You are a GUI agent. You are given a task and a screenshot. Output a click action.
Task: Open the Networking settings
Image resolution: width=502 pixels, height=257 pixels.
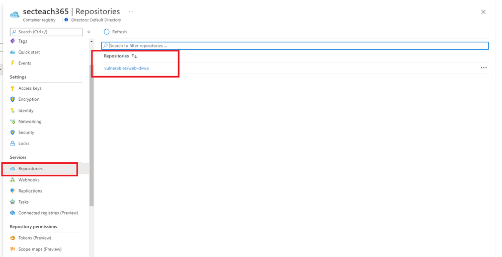[x=30, y=121]
